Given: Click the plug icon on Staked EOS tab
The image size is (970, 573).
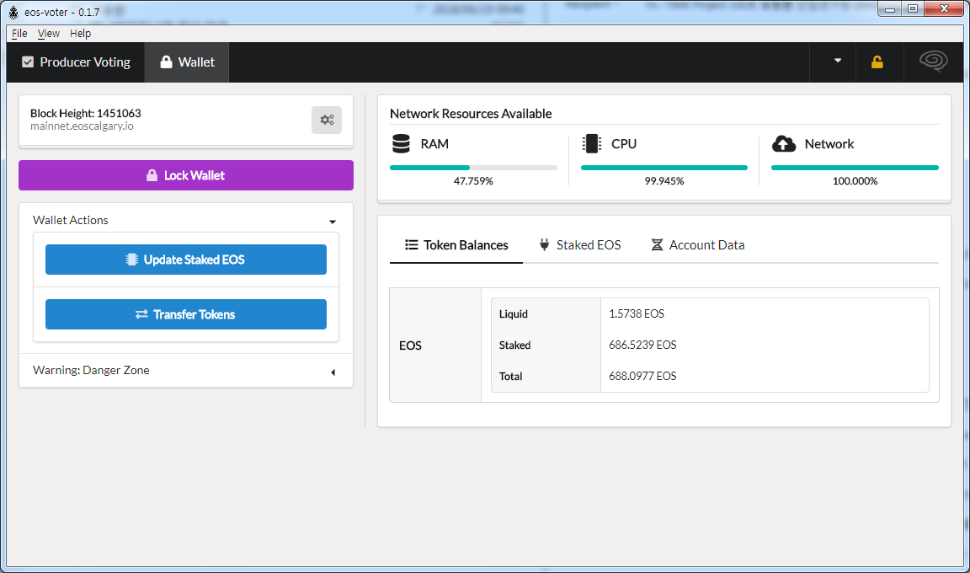Looking at the screenshot, I should pos(545,245).
